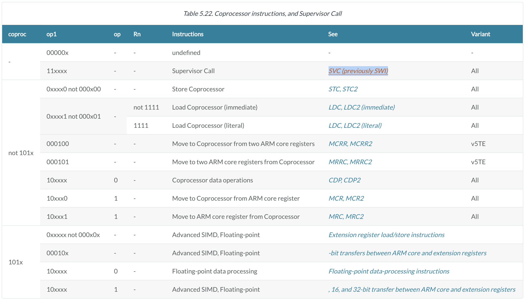526x300 pixels.
Task: Click the 1111 Rn cell
Action: click(x=141, y=126)
